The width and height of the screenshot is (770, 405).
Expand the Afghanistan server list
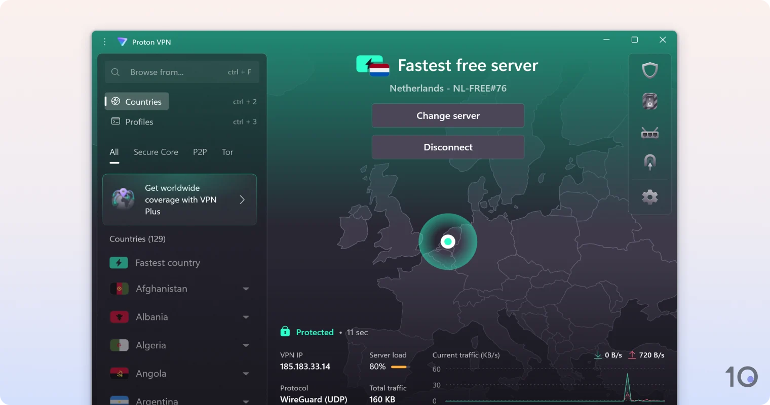tap(247, 289)
